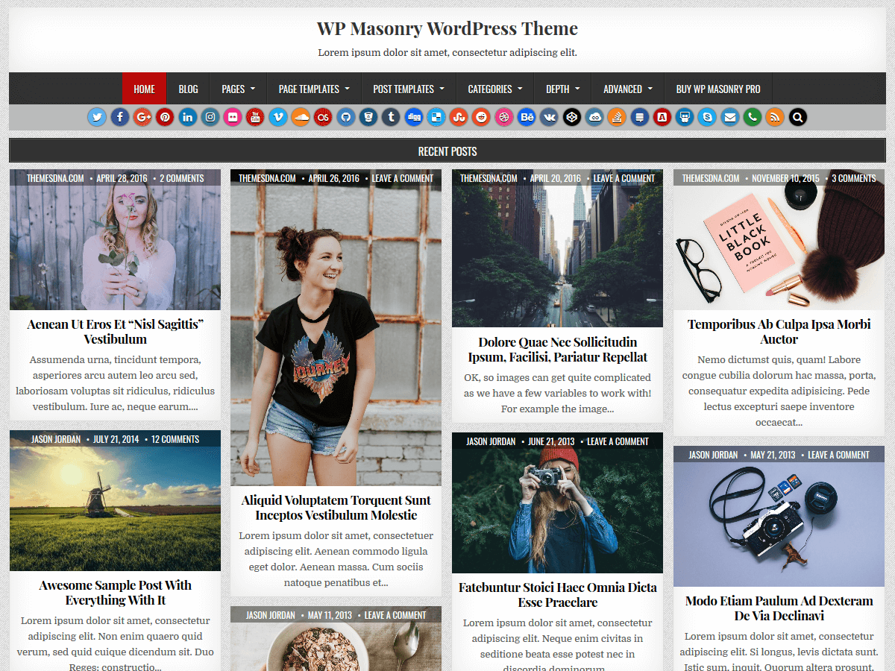This screenshot has height=671, width=895.
Task: Open the Bitbucket social icon
Action: (x=368, y=117)
